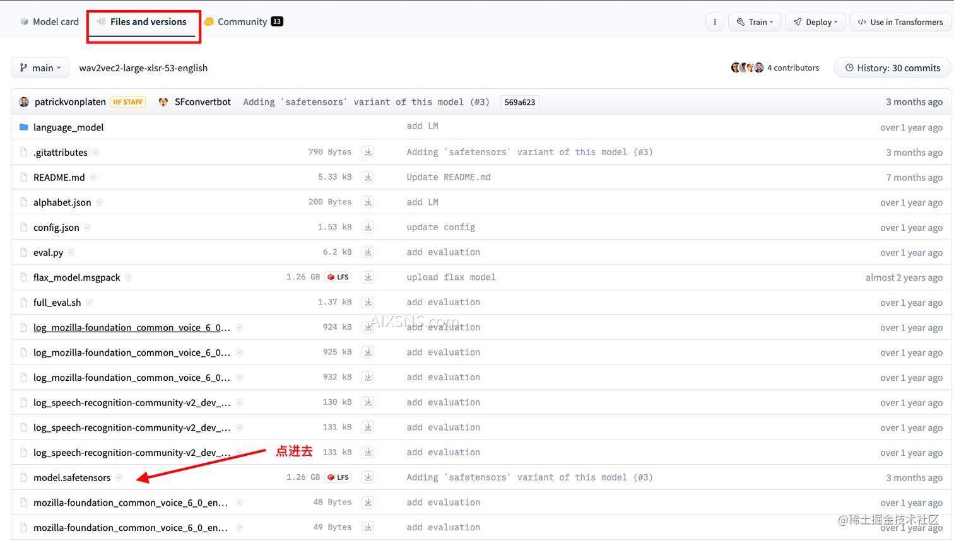The height and width of the screenshot is (541, 954).
Task: Download README.md using its download icon
Action: tap(368, 177)
